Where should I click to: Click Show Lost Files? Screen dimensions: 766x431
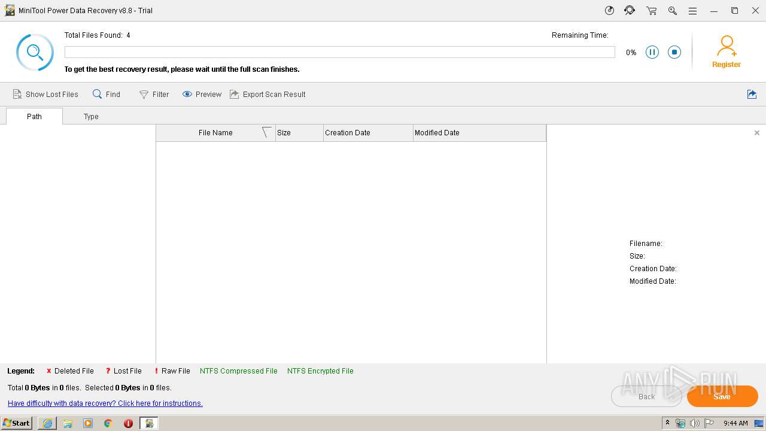pos(45,94)
